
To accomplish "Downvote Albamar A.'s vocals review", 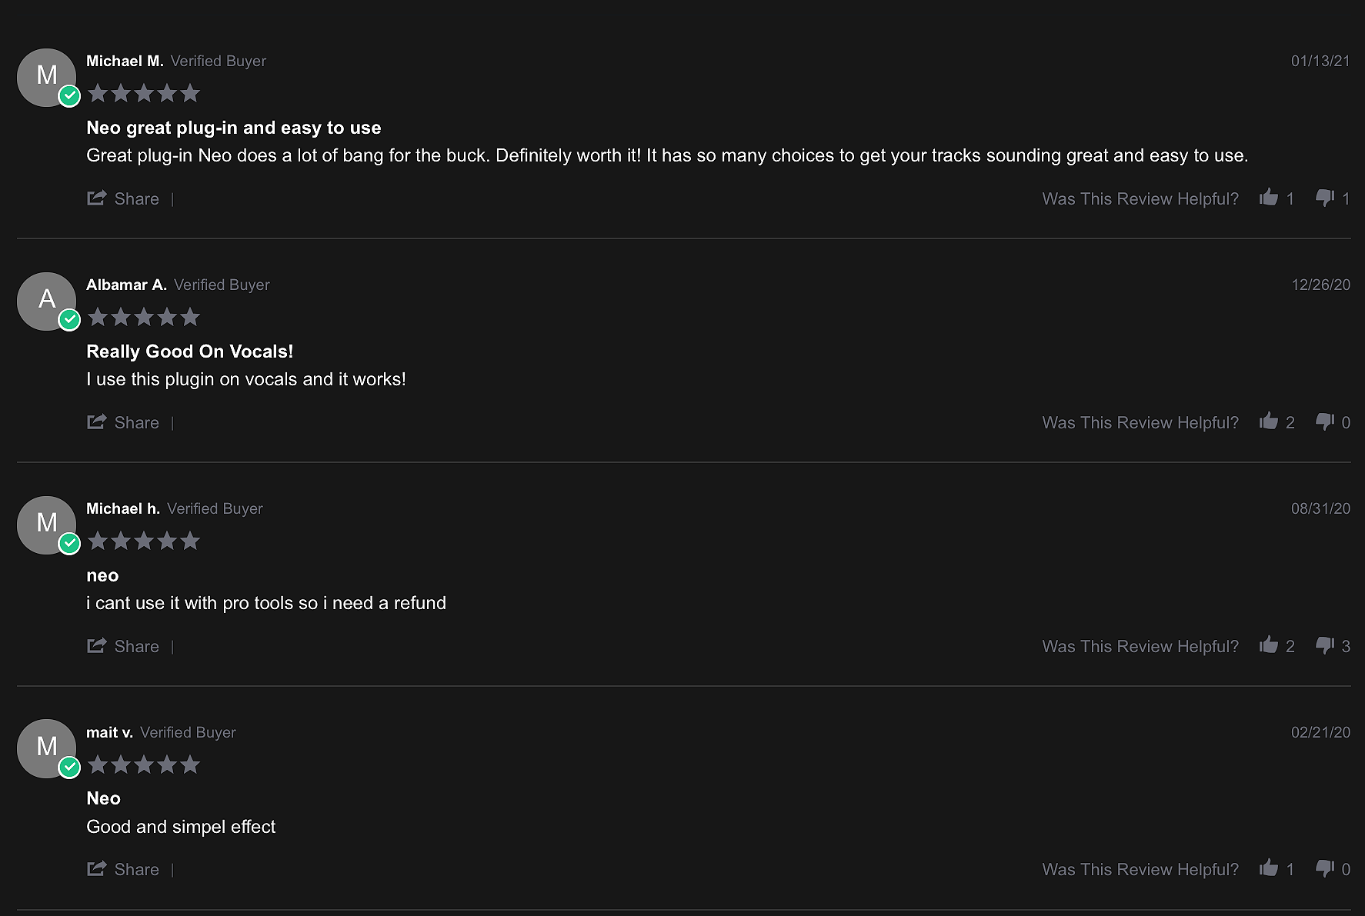I will (x=1325, y=421).
